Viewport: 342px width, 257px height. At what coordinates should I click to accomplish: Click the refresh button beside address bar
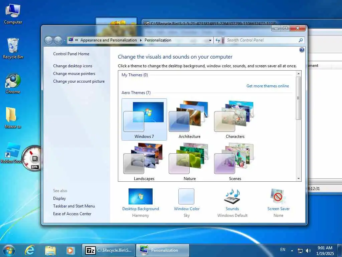pos(218,40)
